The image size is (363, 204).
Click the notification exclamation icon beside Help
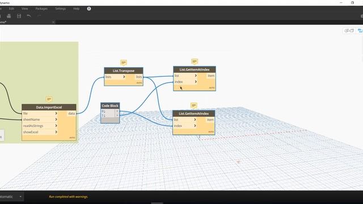(89, 8)
